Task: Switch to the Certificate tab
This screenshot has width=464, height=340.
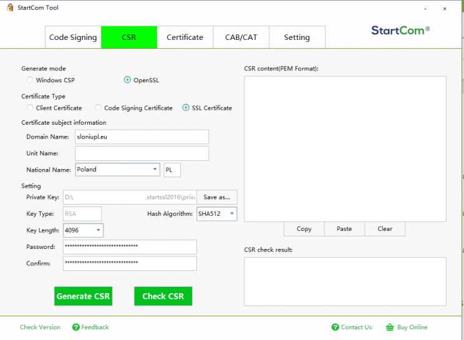Action: (185, 37)
